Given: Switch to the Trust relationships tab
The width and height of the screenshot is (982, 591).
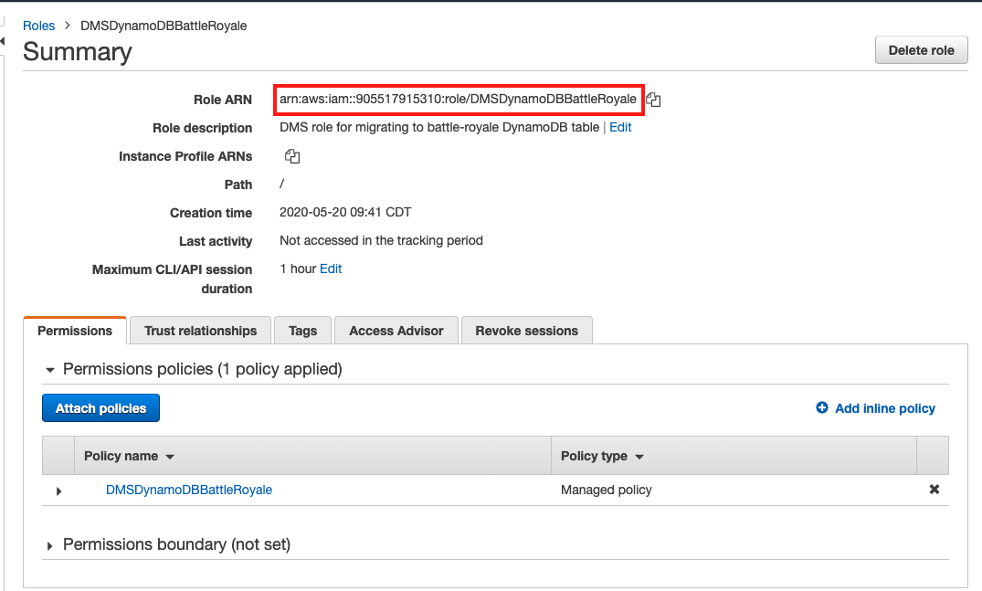Looking at the screenshot, I should (x=200, y=331).
